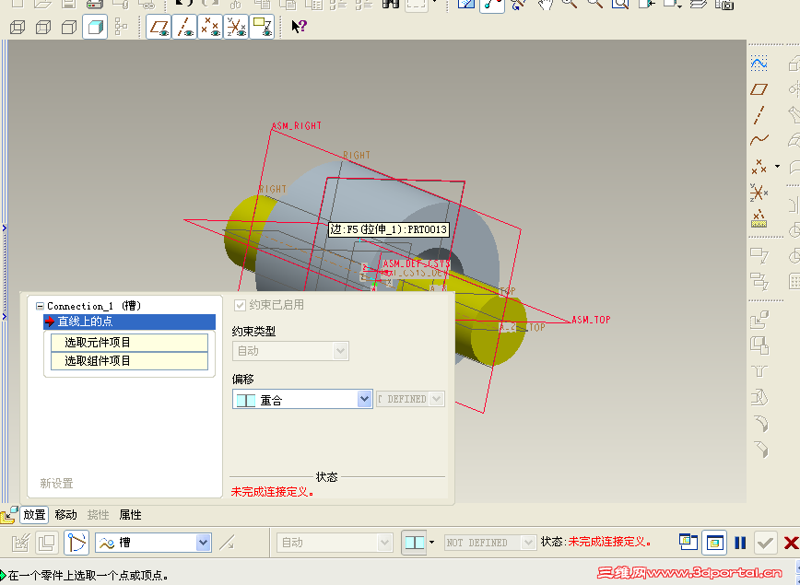Click the coincident offset type button
This screenshot has width=800, height=585.
415,542
